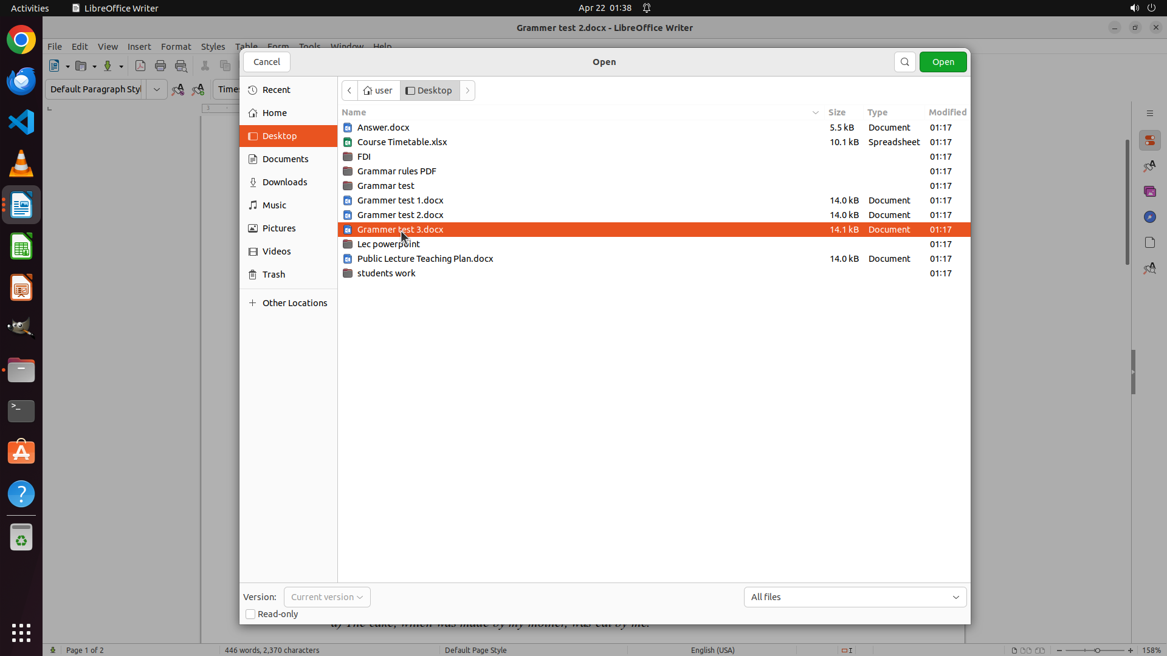Launch LibreOffice Calc from the dock
Image resolution: width=1167 pixels, height=656 pixels.
21,247
